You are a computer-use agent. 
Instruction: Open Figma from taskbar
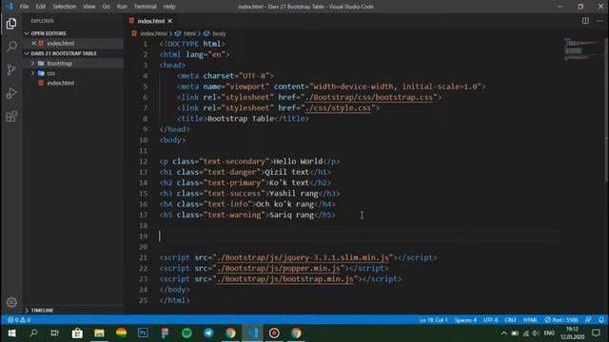[x=165, y=333]
